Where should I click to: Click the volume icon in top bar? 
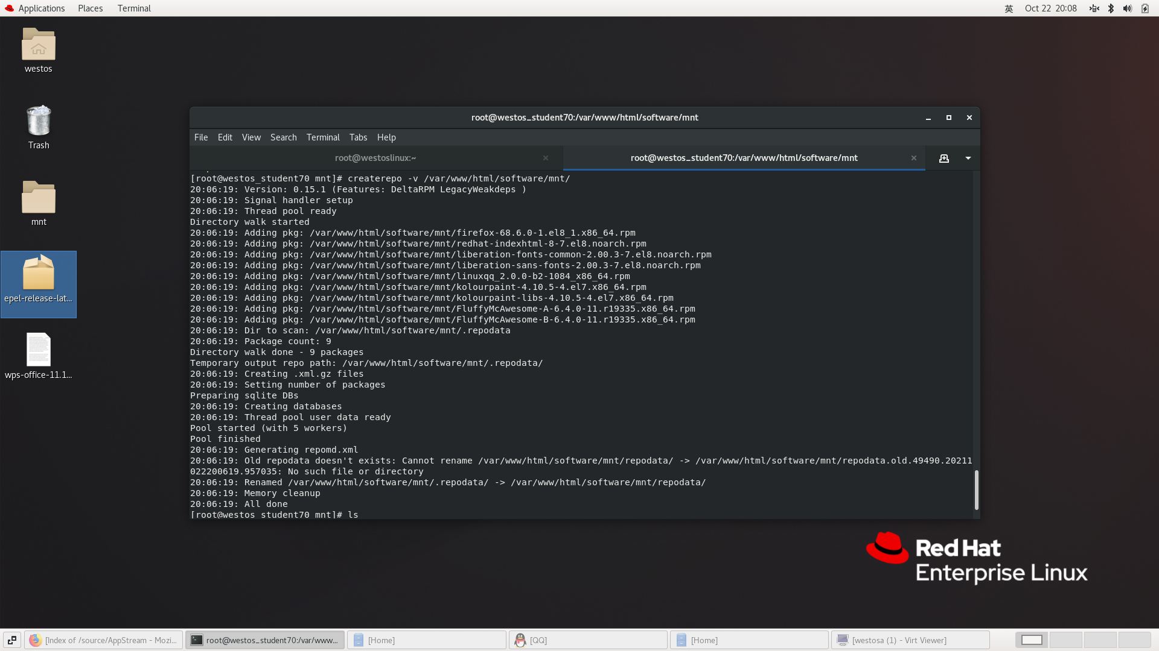(x=1127, y=8)
